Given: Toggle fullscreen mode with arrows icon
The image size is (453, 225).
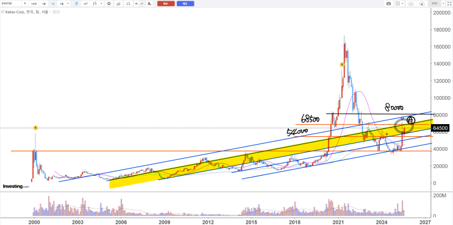Looking at the screenshot, I should (449, 4).
